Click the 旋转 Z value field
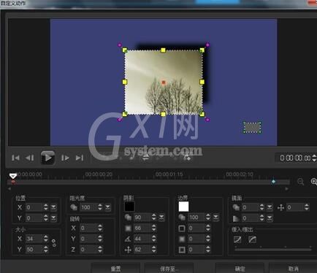The image size is (317, 273). [88, 250]
